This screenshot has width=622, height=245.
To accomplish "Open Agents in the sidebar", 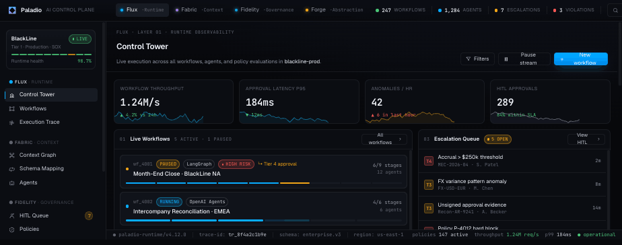I will (51, 182).
